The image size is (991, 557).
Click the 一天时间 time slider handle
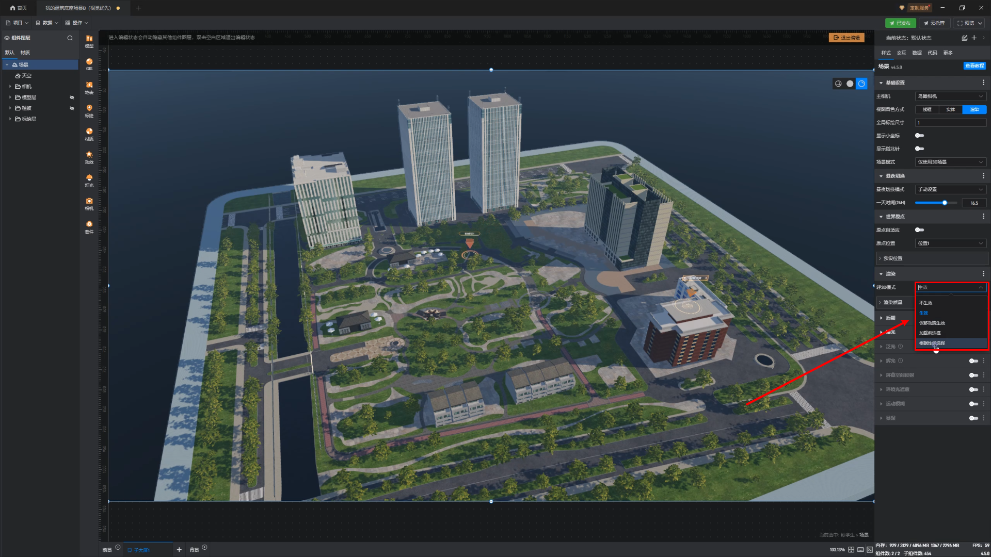pos(945,203)
